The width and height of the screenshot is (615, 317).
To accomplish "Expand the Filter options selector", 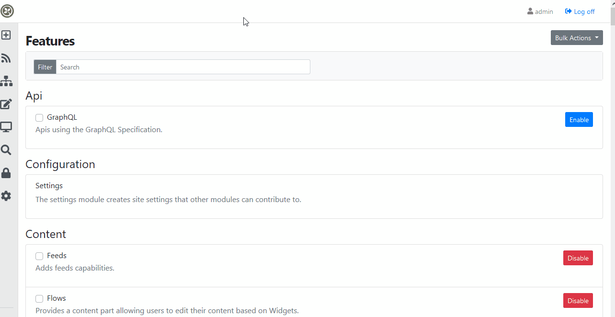I will tap(45, 67).
